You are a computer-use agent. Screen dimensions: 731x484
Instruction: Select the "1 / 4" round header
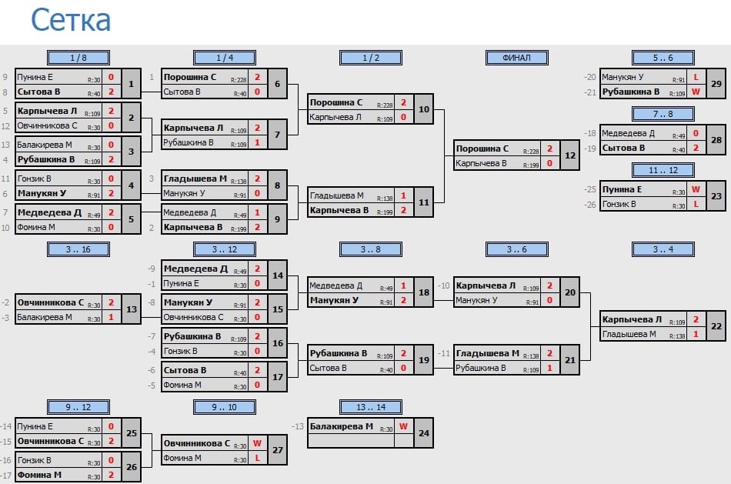[x=224, y=58]
